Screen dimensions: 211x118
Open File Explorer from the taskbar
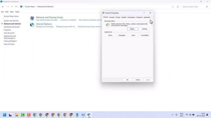click(x=17, y=115)
